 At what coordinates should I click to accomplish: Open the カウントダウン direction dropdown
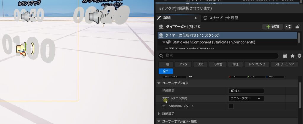tap(246, 98)
